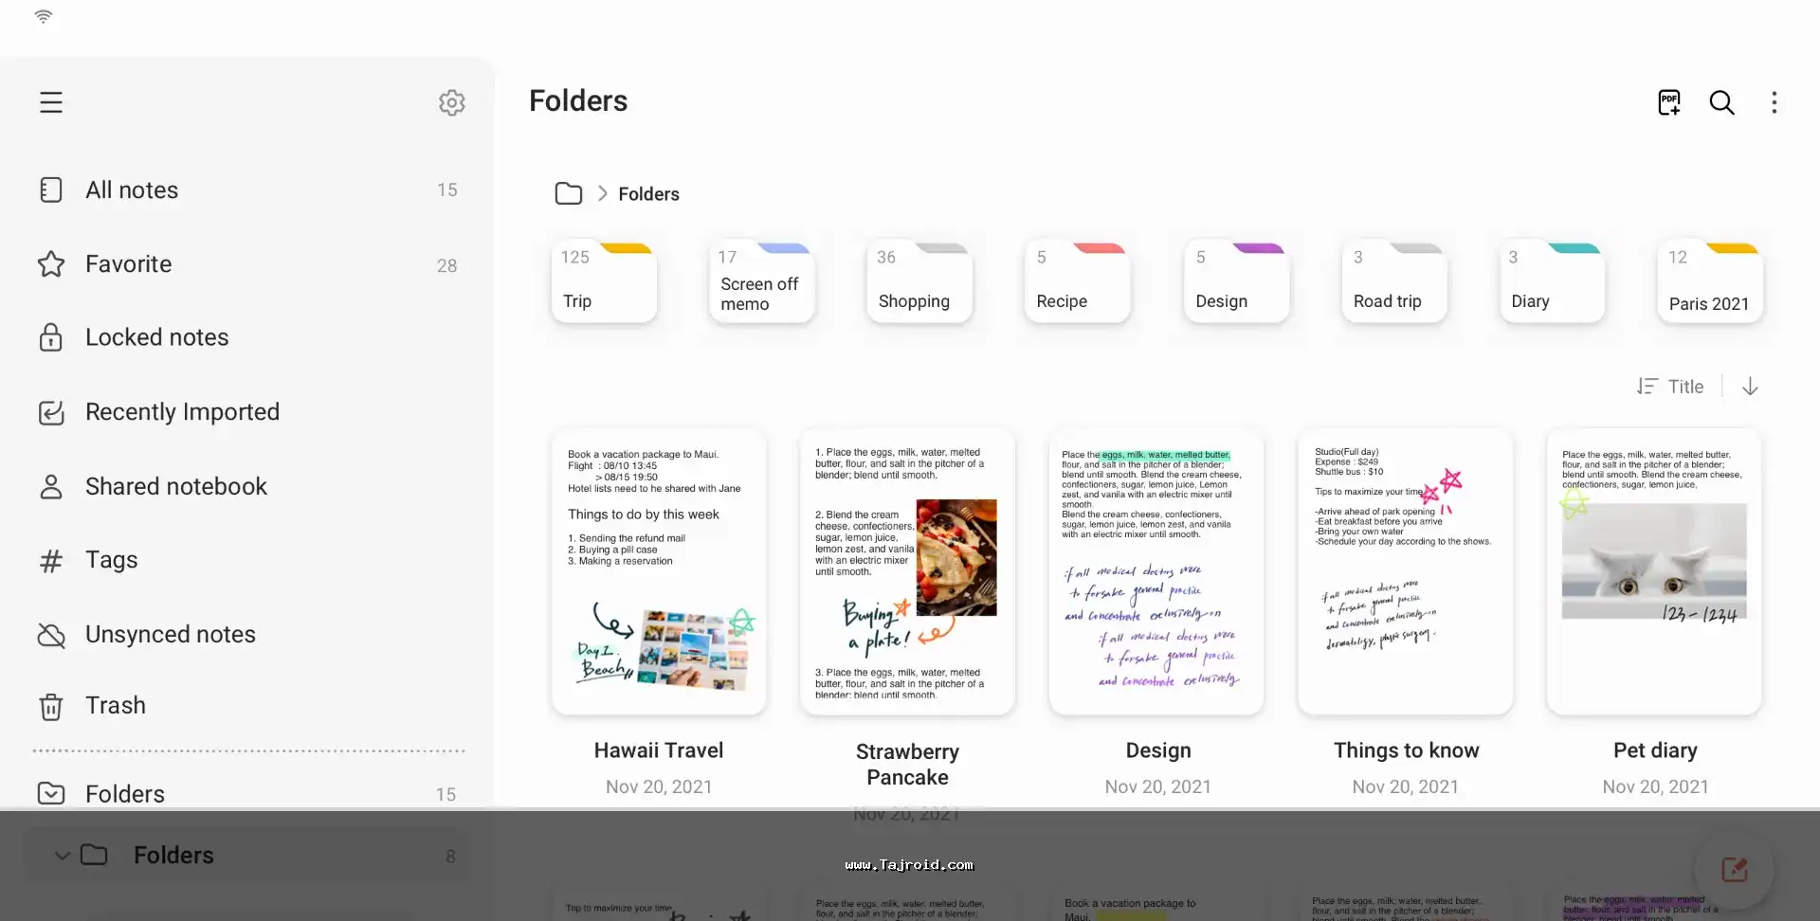
Task: Tap the import PDF icon
Action: click(x=1669, y=102)
